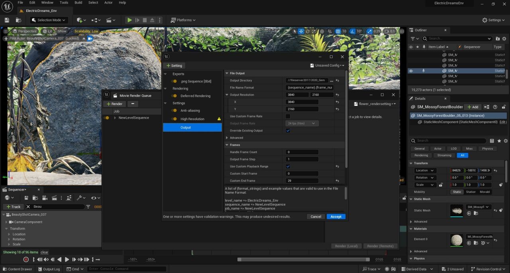The image size is (510, 273).
Task: Reset Output Directory to default arrow
Action: coord(337,80)
